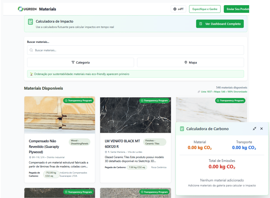Click the Especifique e Ganhe button

205,9
